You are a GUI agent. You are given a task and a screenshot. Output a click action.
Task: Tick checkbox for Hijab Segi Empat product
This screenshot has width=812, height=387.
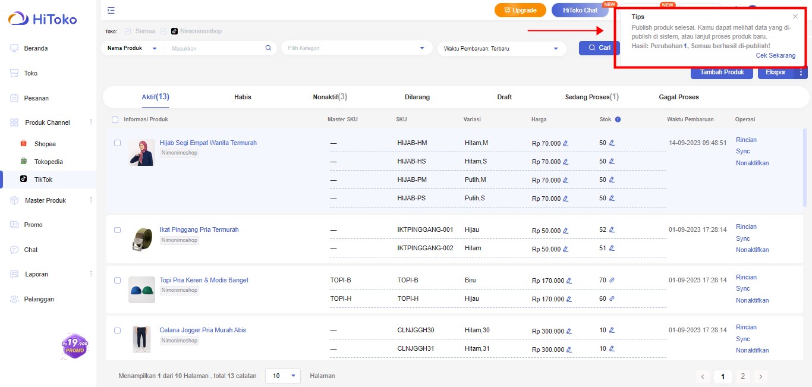pyautogui.click(x=117, y=143)
